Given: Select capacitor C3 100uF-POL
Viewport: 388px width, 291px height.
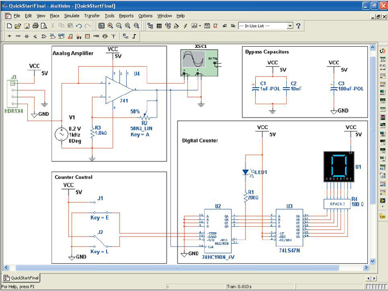Looking at the screenshot, I should coord(334,88).
